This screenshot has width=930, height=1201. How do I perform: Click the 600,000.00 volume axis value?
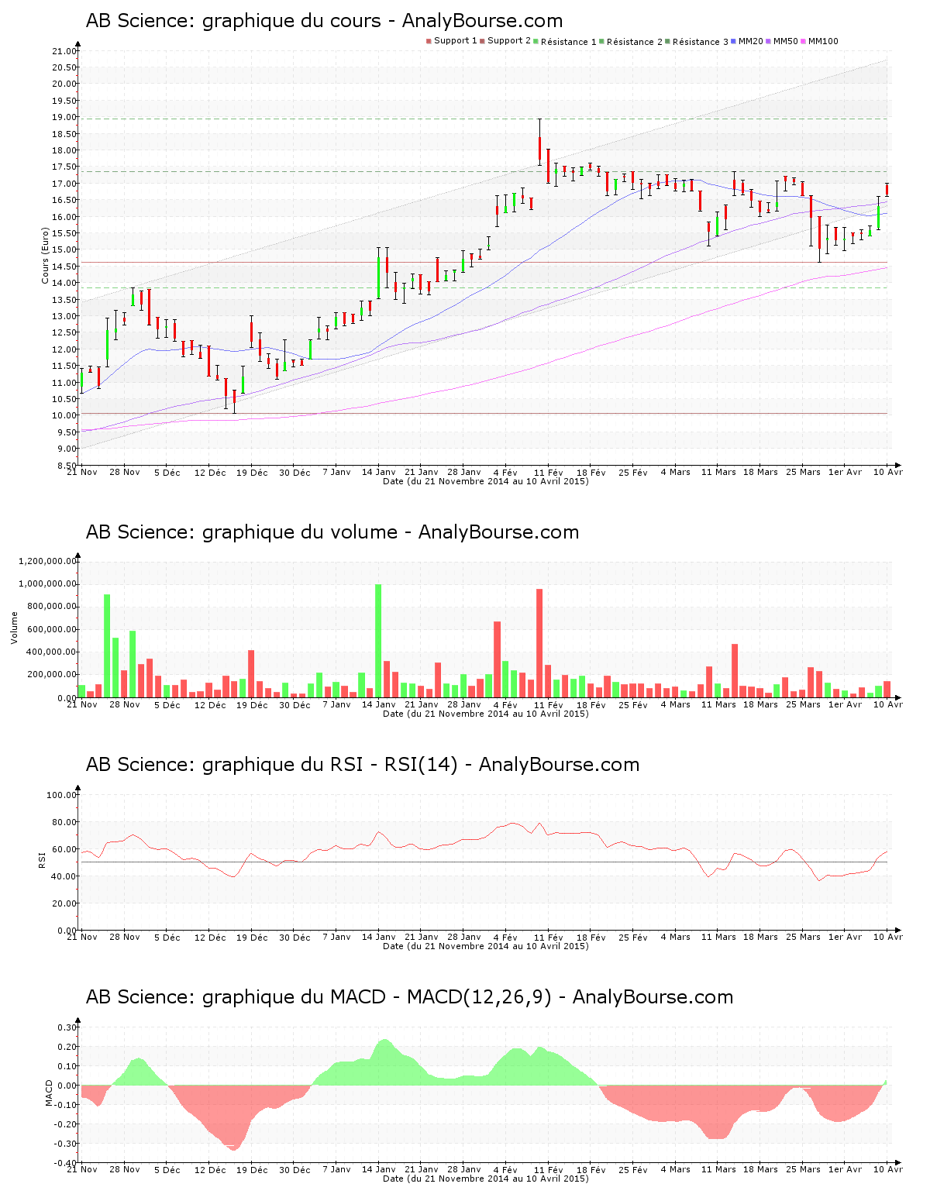pyautogui.click(x=51, y=630)
